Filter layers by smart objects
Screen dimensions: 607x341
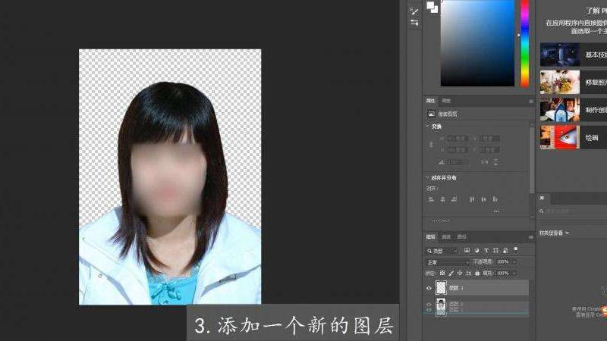(505, 251)
